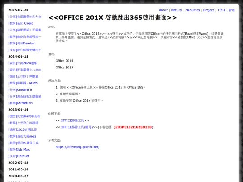This screenshot has height=182, width=243.
Task: Click the 參考文獻 section label
Action: pos(54,140)
